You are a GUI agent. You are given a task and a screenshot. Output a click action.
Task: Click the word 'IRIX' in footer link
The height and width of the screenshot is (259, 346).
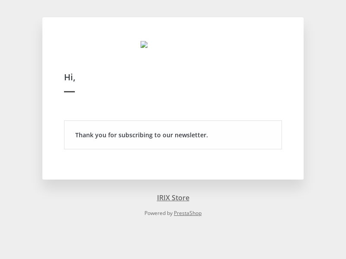163,198
